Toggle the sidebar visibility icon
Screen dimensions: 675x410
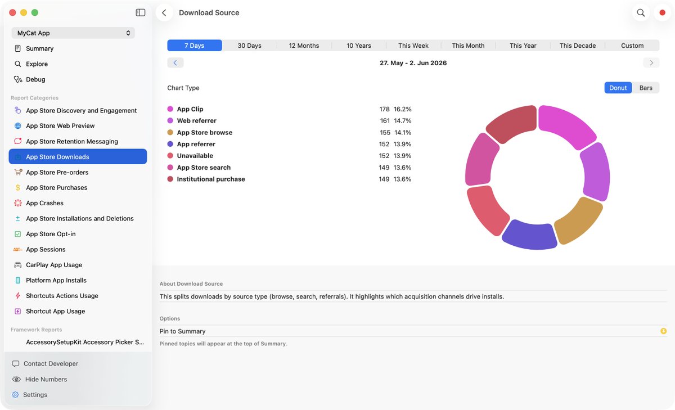click(141, 12)
